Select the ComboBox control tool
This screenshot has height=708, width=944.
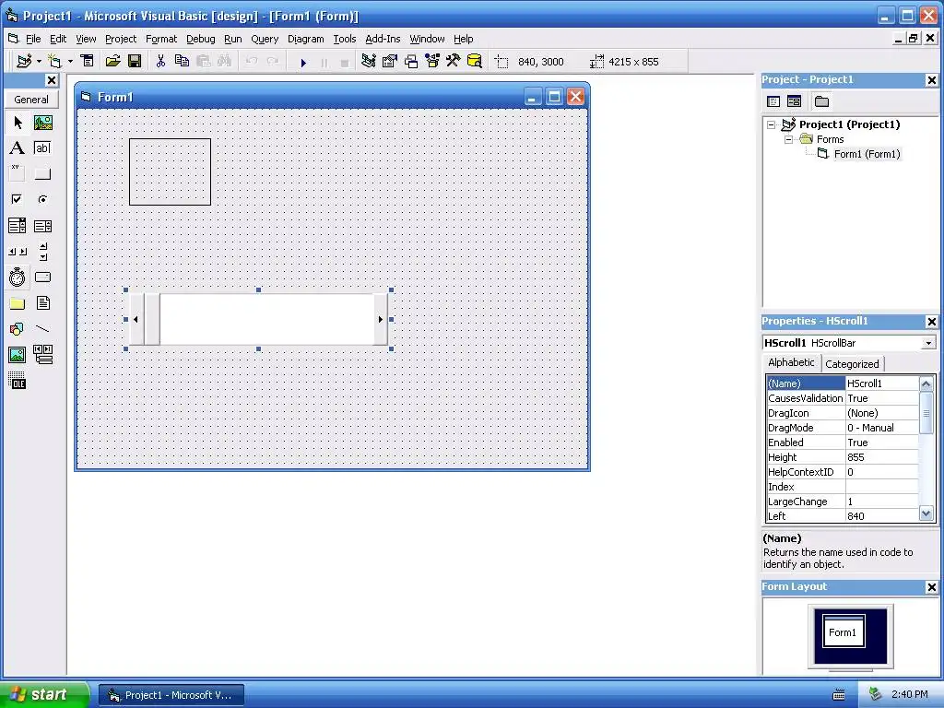click(18, 226)
